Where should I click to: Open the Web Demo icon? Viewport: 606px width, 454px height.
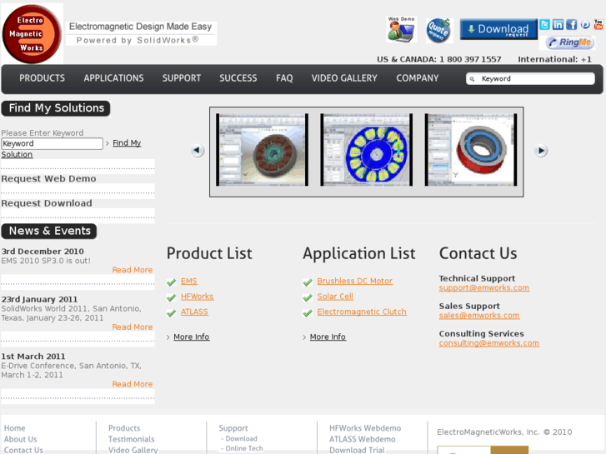coord(401,29)
